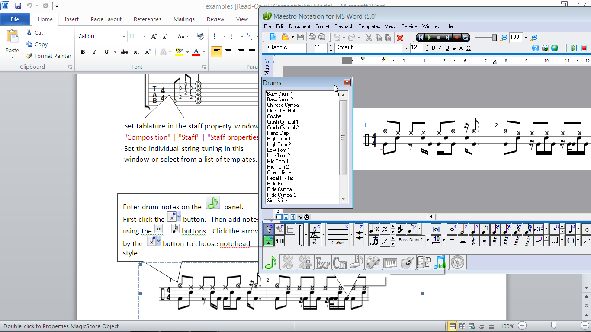
Task: Open the Notes panel green note tab
Action: pos(271,262)
